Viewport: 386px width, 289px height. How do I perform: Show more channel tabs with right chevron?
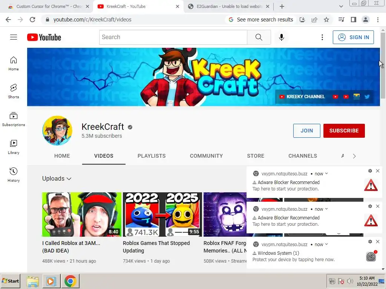point(354,156)
